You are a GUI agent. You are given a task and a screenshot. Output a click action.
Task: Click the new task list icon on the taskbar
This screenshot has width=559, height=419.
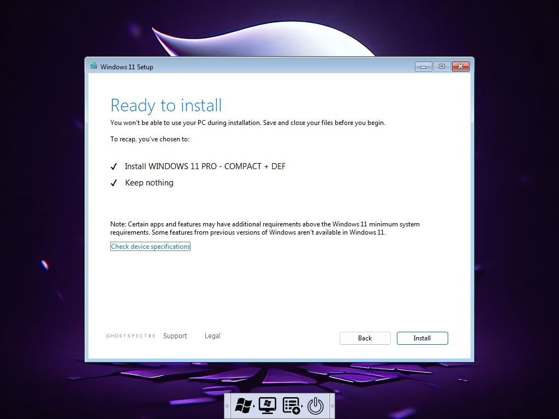point(290,405)
